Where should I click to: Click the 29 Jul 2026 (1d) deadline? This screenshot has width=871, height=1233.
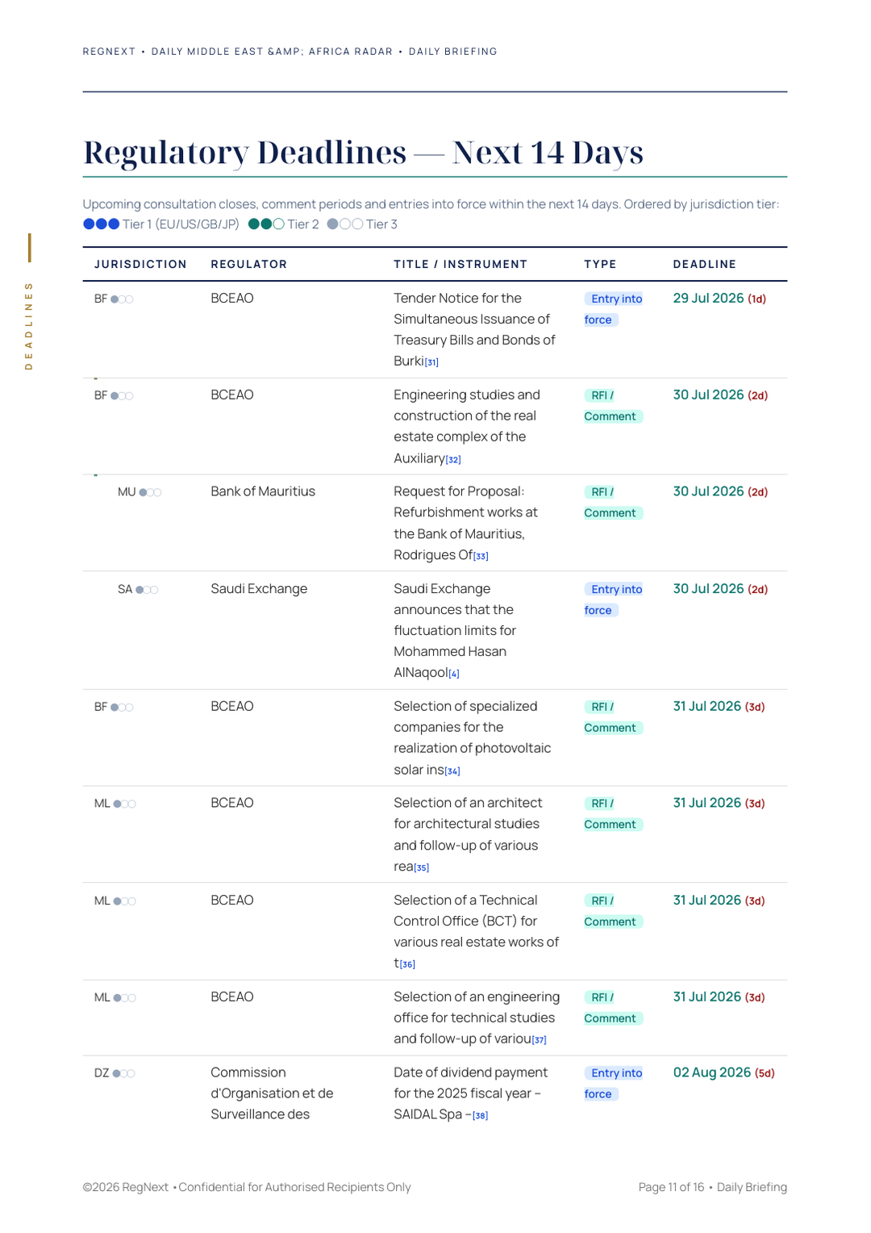pos(719,299)
